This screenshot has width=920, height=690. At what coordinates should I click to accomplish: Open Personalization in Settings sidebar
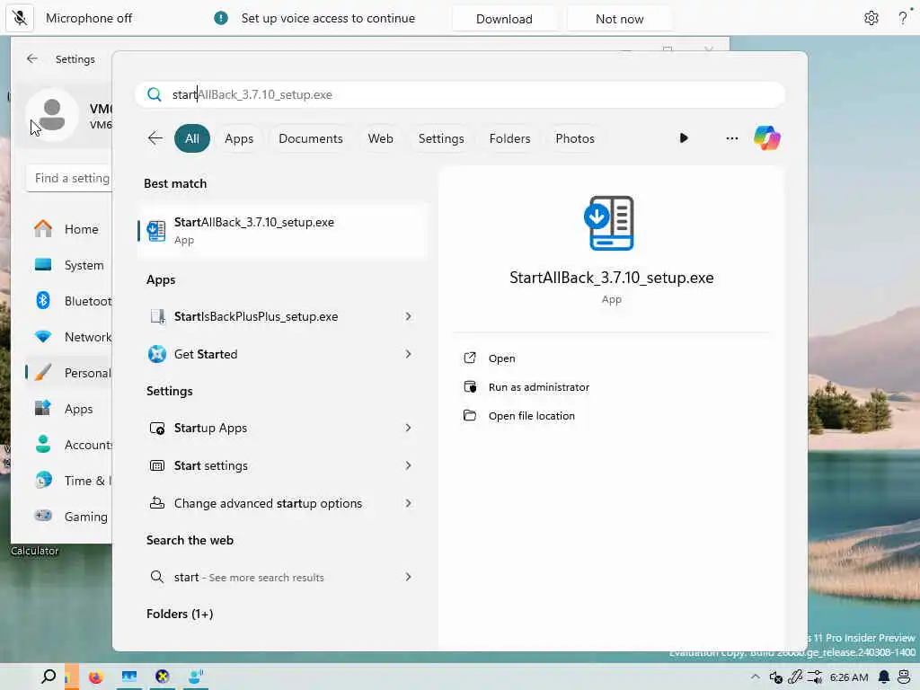tap(68, 373)
